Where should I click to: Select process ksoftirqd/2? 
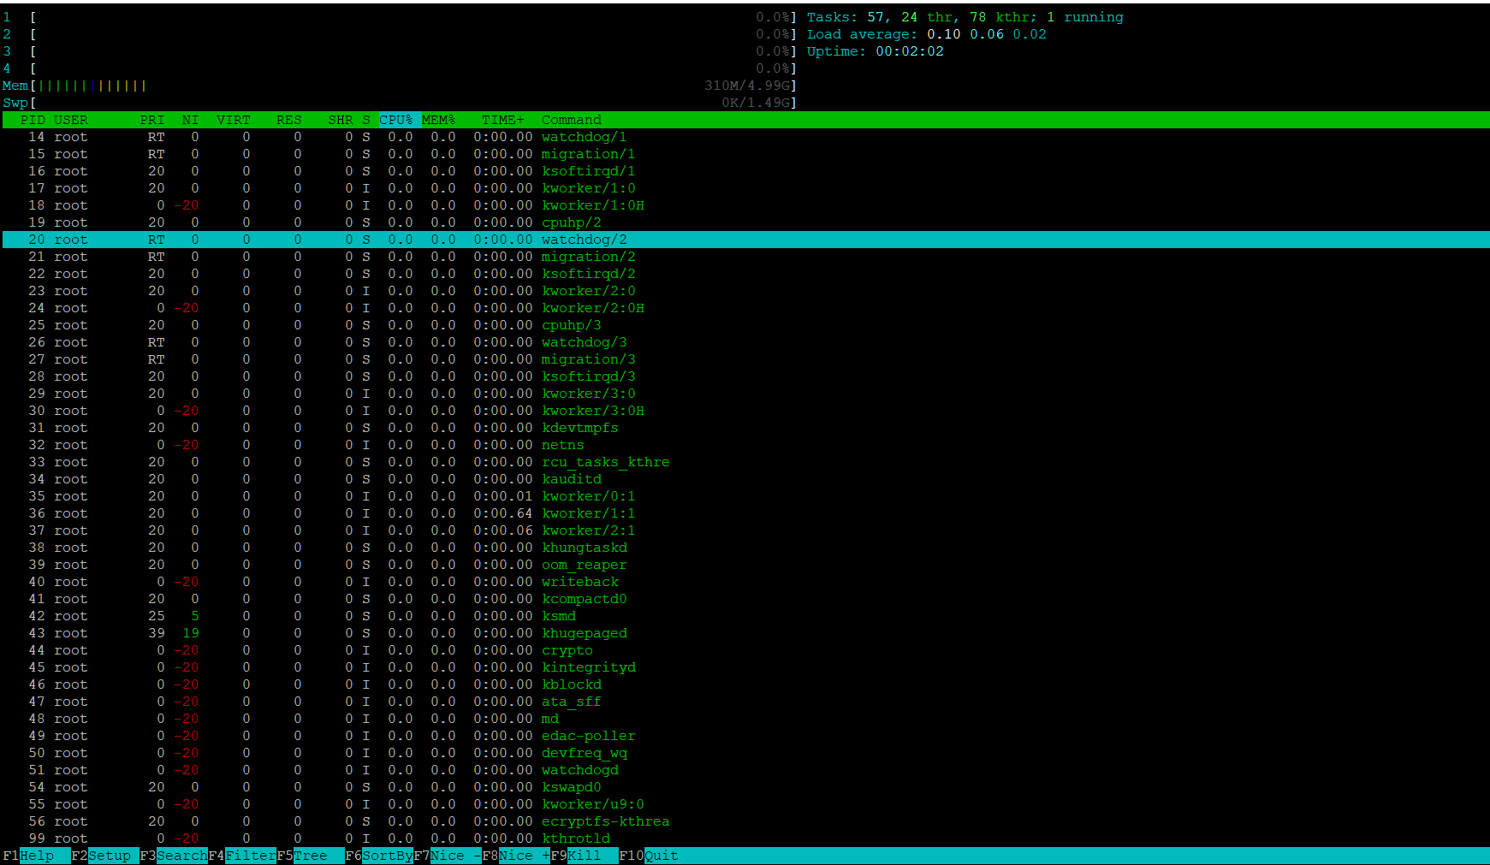coord(745,274)
